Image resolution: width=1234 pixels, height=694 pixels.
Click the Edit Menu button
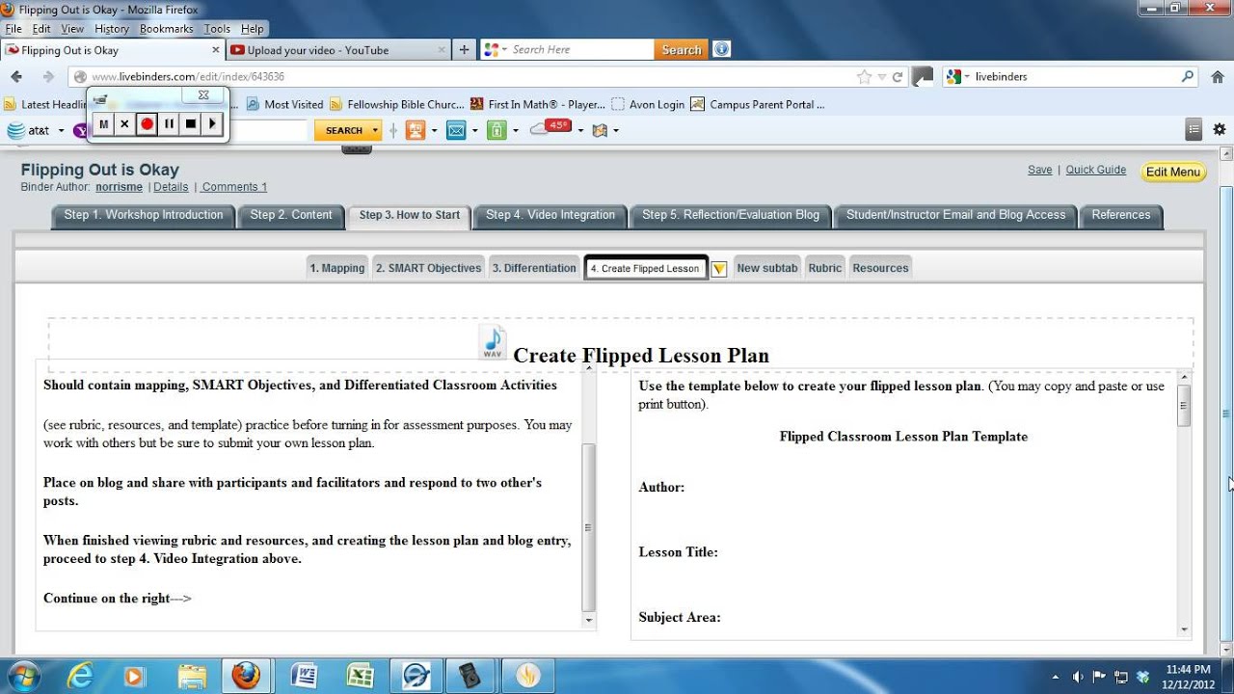(x=1173, y=173)
